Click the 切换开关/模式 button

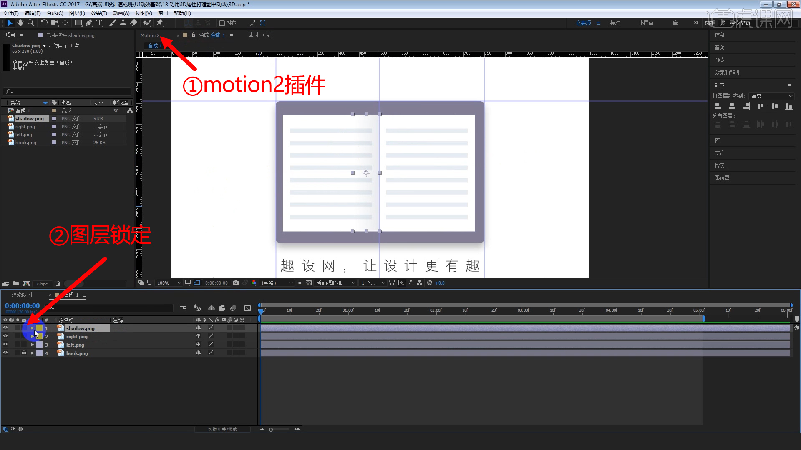pyautogui.click(x=222, y=429)
